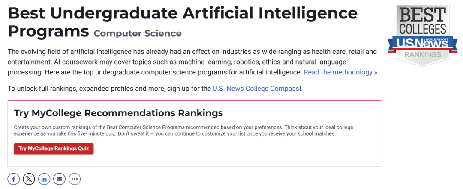Start the Try MyCollege Rankings Quiz

click(x=54, y=148)
